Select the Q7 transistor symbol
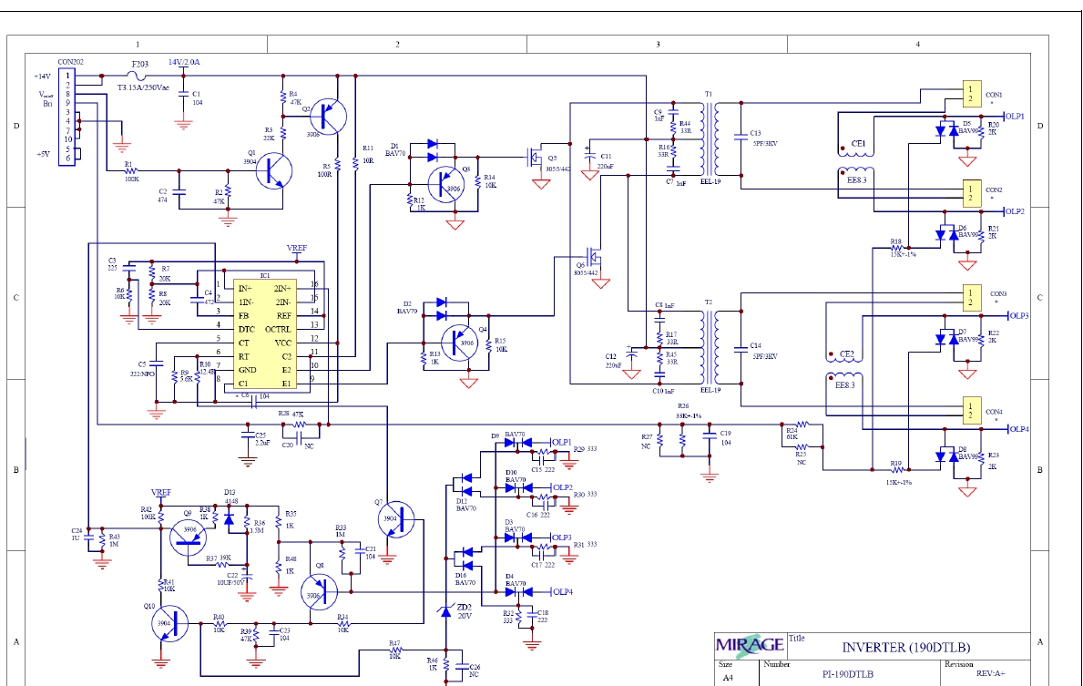This screenshot has height=686, width=1083. click(x=397, y=519)
